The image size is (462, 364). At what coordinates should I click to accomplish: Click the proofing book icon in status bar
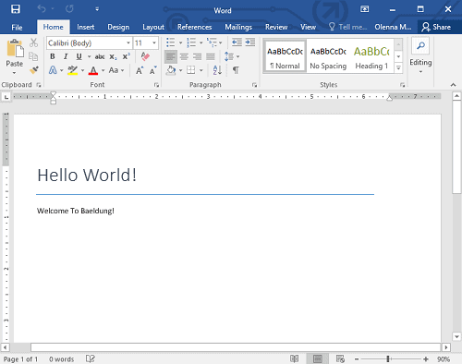[91, 358]
